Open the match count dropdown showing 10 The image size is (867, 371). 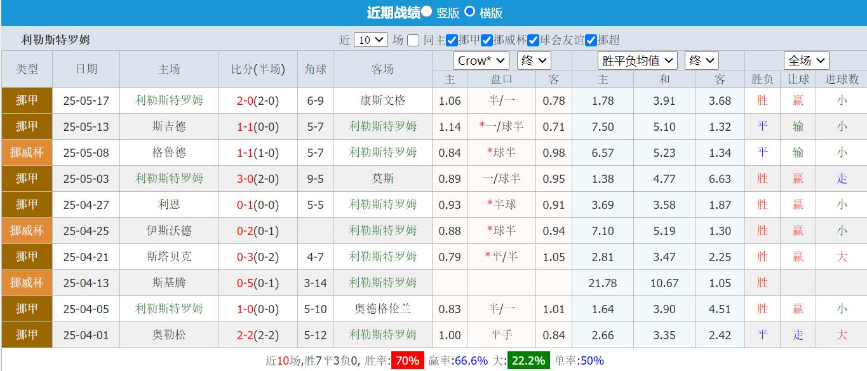pos(370,39)
